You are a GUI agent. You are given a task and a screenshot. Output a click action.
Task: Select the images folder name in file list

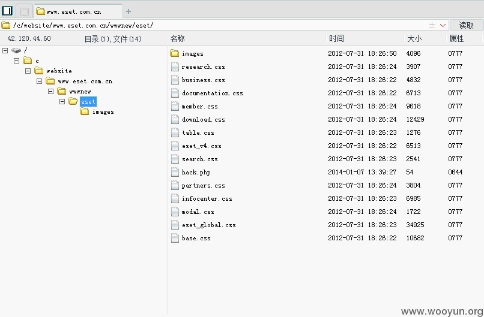193,53
